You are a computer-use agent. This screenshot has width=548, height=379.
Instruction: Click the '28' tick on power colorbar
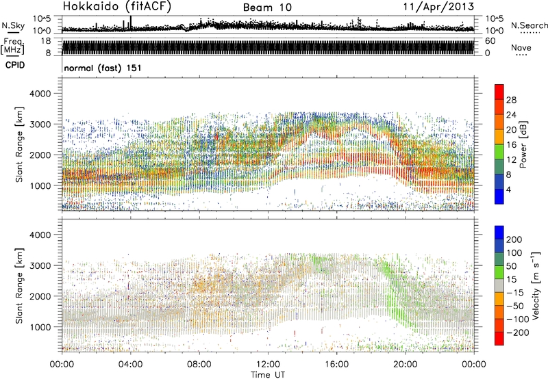tap(511, 100)
